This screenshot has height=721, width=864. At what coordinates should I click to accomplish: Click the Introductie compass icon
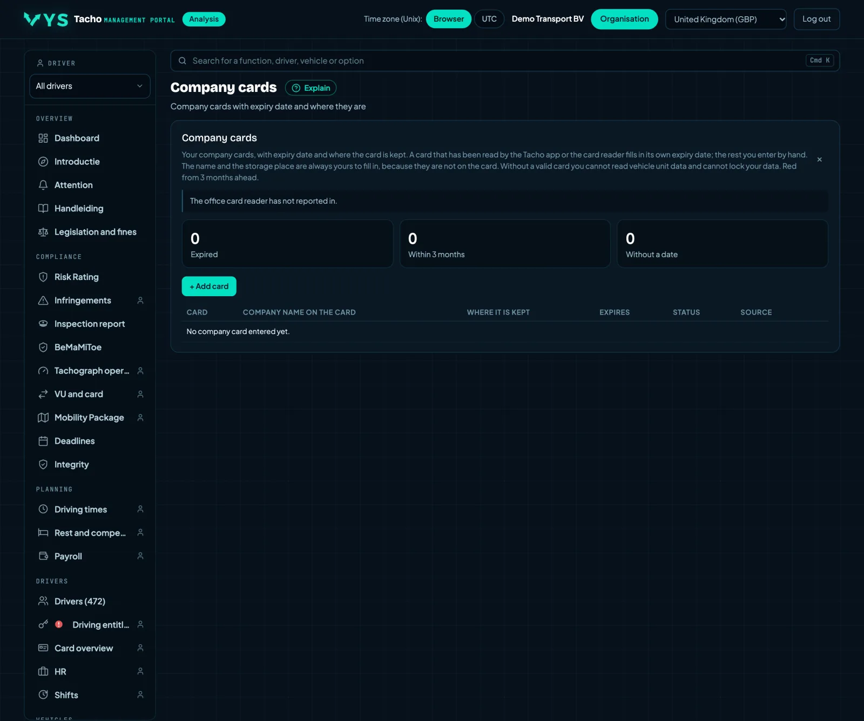click(43, 162)
